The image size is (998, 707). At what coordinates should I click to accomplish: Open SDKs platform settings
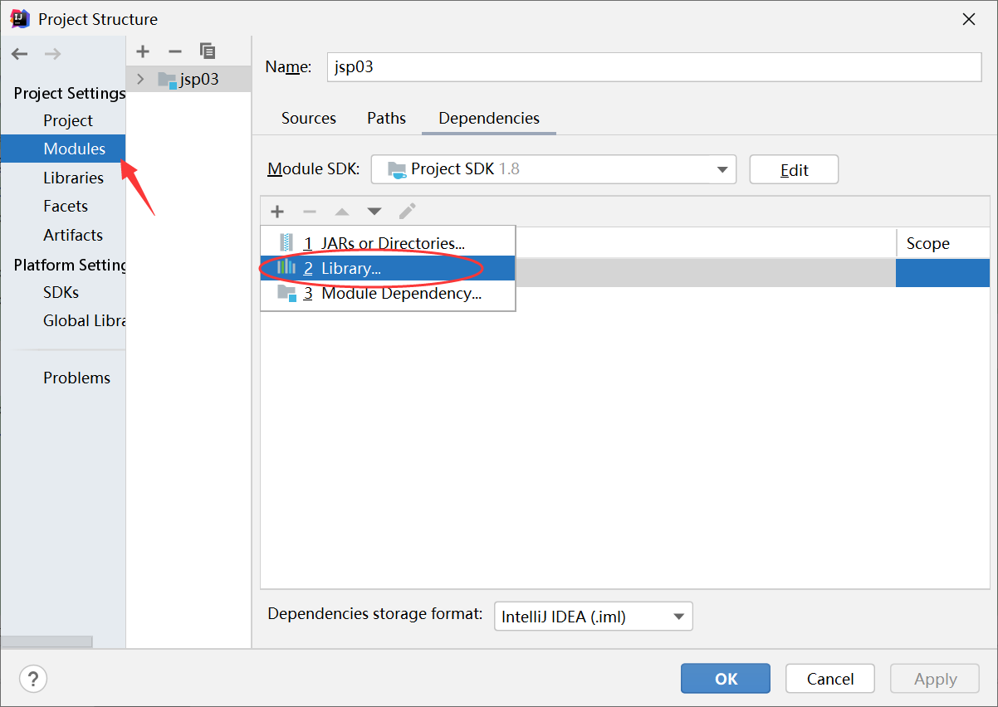coord(61,292)
